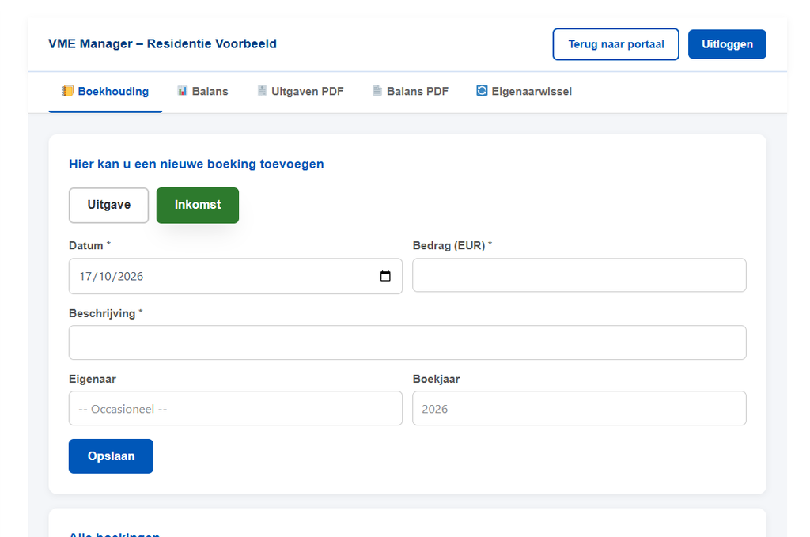The height and width of the screenshot is (537, 810).
Task: Click the Eigenaarwissel swap icon
Action: (482, 91)
